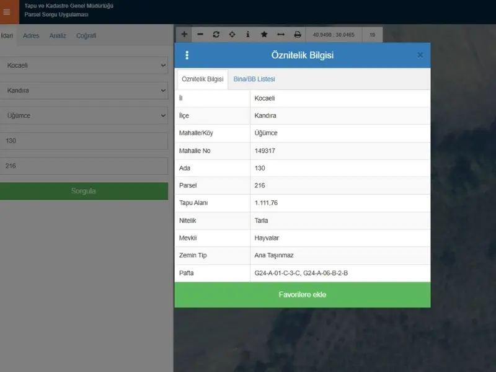Select the info query tool
This screenshot has width=496, height=372.
(248, 35)
